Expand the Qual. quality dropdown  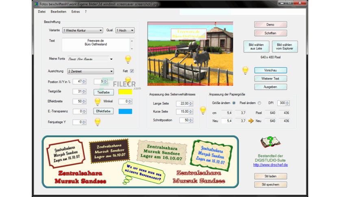[x=125, y=31]
